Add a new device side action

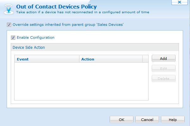click(163, 58)
